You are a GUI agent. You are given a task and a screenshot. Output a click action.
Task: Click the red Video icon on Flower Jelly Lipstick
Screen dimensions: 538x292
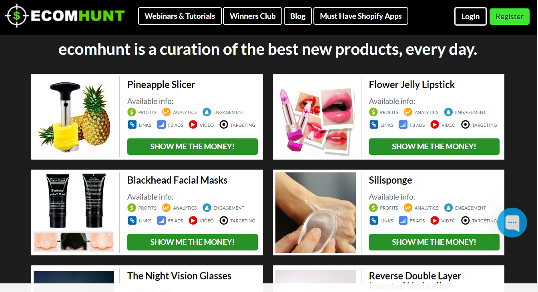pyautogui.click(x=435, y=125)
